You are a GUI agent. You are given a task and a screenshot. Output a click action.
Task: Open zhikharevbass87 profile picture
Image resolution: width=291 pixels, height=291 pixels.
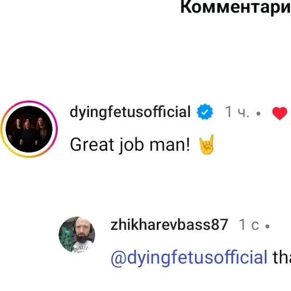pos(77,235)
